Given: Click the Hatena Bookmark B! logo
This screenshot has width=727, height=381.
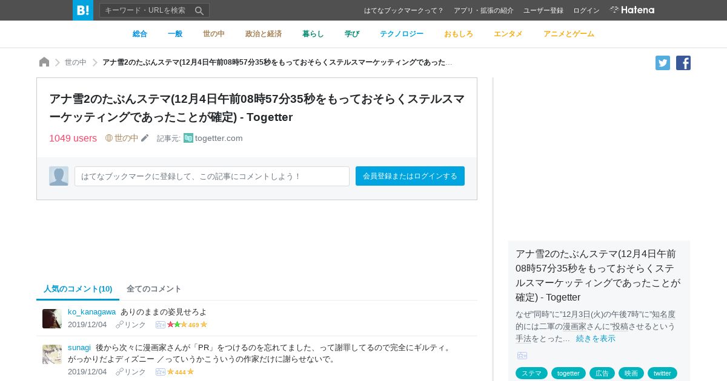Looking at the screenshot, I should point(83,10).
